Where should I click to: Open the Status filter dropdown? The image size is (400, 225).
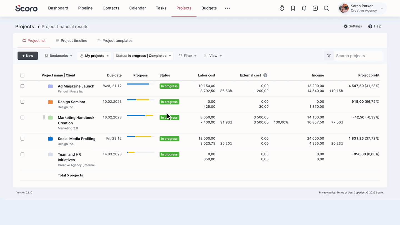coord(143,56)
